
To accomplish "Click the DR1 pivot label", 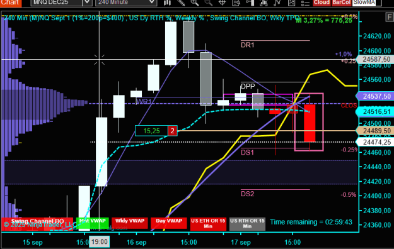I will (x=248, y=45).
